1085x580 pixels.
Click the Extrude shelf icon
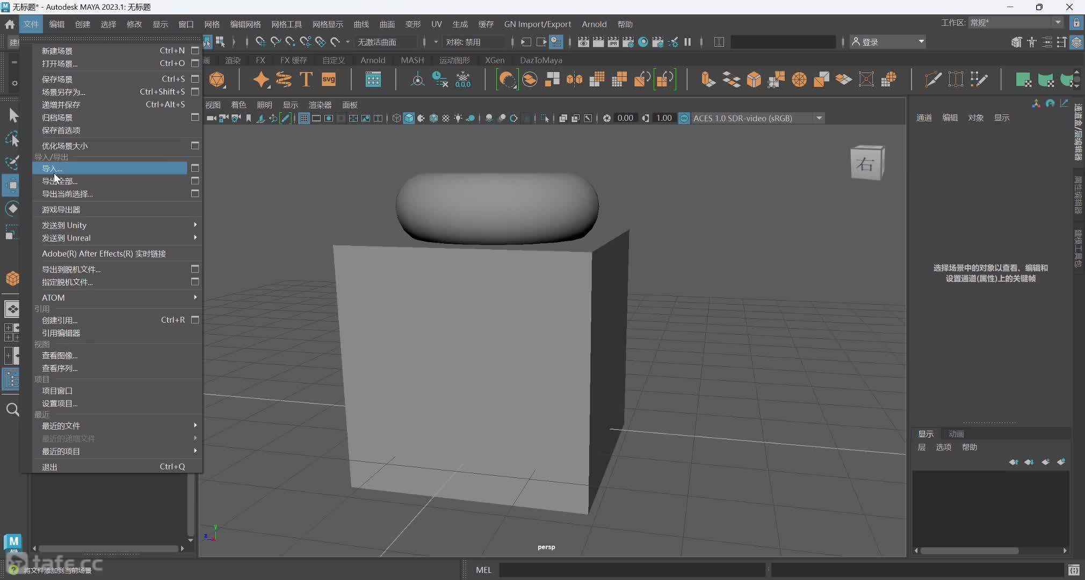708,79
